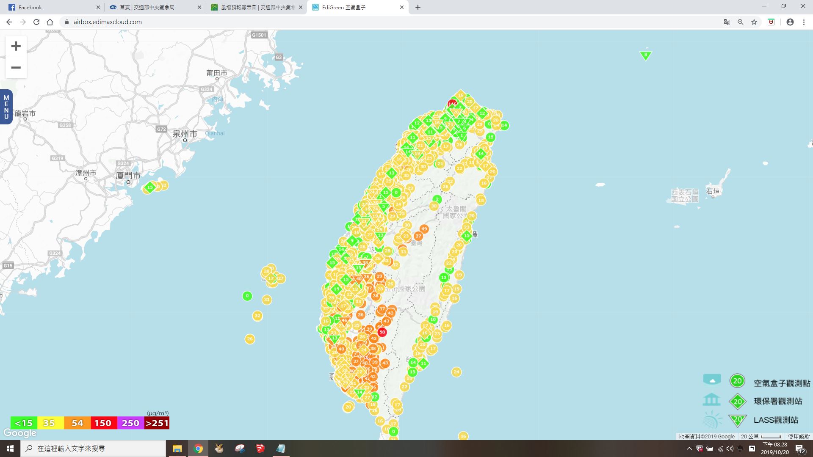Click the orange 49 marker in central Taiwan
The width and height of the screenshot is (813, 457).
click(424, 229)
